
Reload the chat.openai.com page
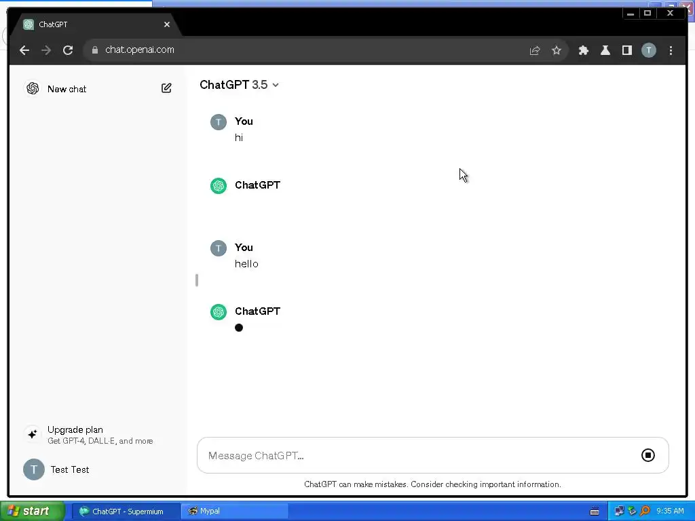pyautogui.click(x=68, y=50)
